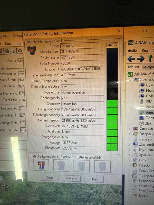154x205 pixels.
Task: Open the Вид menu in AIDA64
Action: pyautogui.click(x=145, y=50)
